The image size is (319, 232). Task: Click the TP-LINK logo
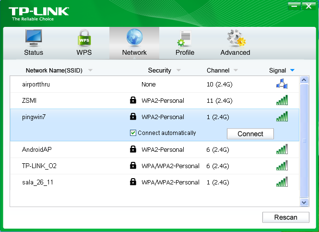point(39,13)
